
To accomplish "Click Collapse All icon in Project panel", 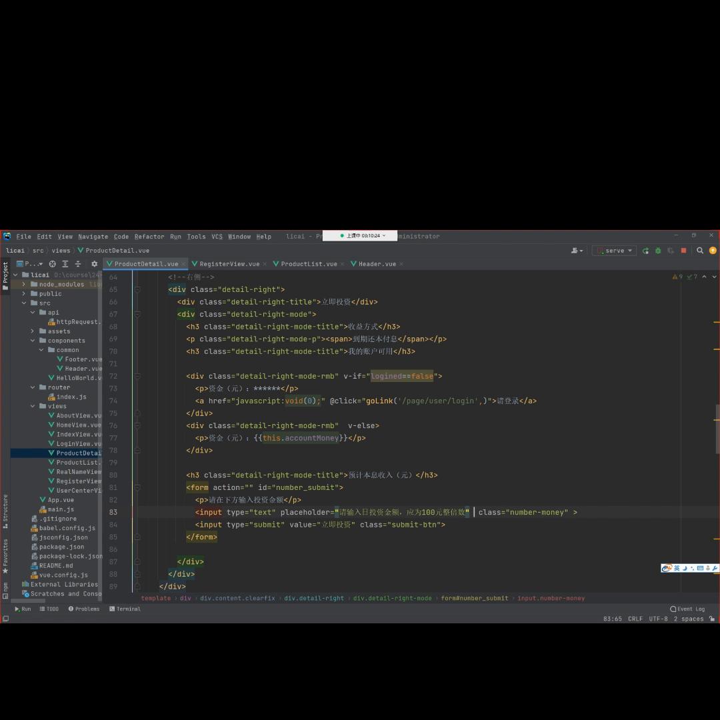I will click(x=77, y=264).
